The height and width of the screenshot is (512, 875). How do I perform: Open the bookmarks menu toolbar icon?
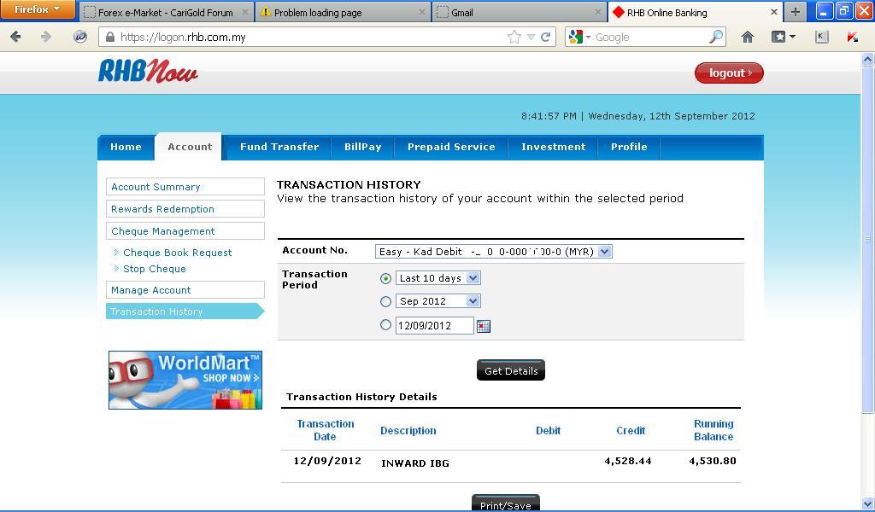click(783, 37)
